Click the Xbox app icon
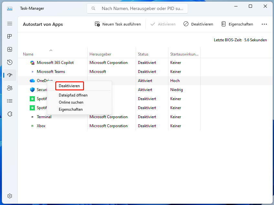274x205 pixels. coord(32,126)
